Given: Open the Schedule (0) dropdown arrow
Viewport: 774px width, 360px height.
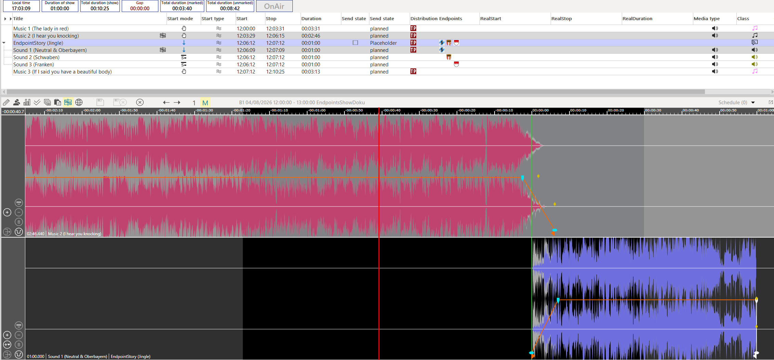Looking at the screenshot, I should tap(753, 103).
